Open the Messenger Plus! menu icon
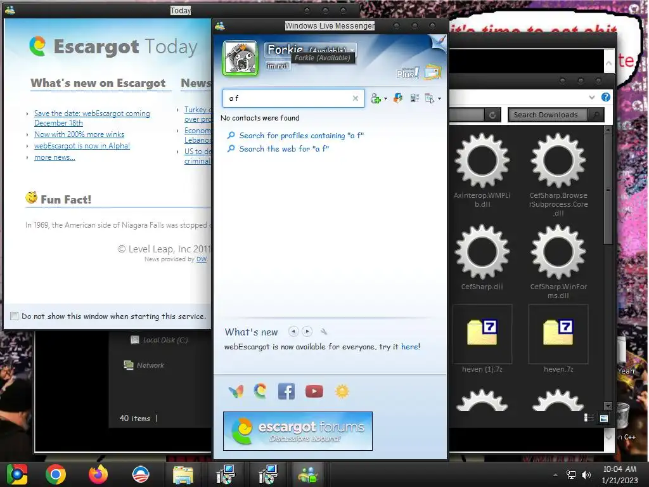The image size is (649, 487). tap(408, 73)
